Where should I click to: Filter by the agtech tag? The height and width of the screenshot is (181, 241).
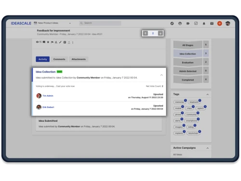(x=201, y=108)
